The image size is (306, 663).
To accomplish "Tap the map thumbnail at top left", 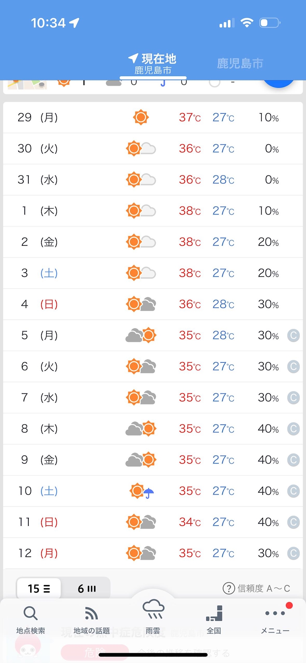I will pyautogui.click(x=27, y=84).
